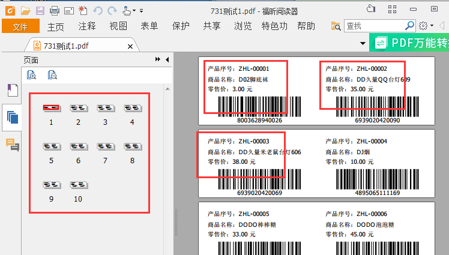Shrink page thumbnails with zoom-out icon

click(x=52, y=75)
